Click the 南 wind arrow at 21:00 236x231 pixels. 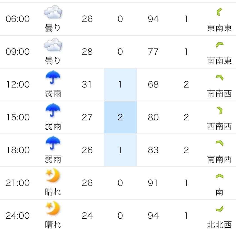click(x=219, y=176)
